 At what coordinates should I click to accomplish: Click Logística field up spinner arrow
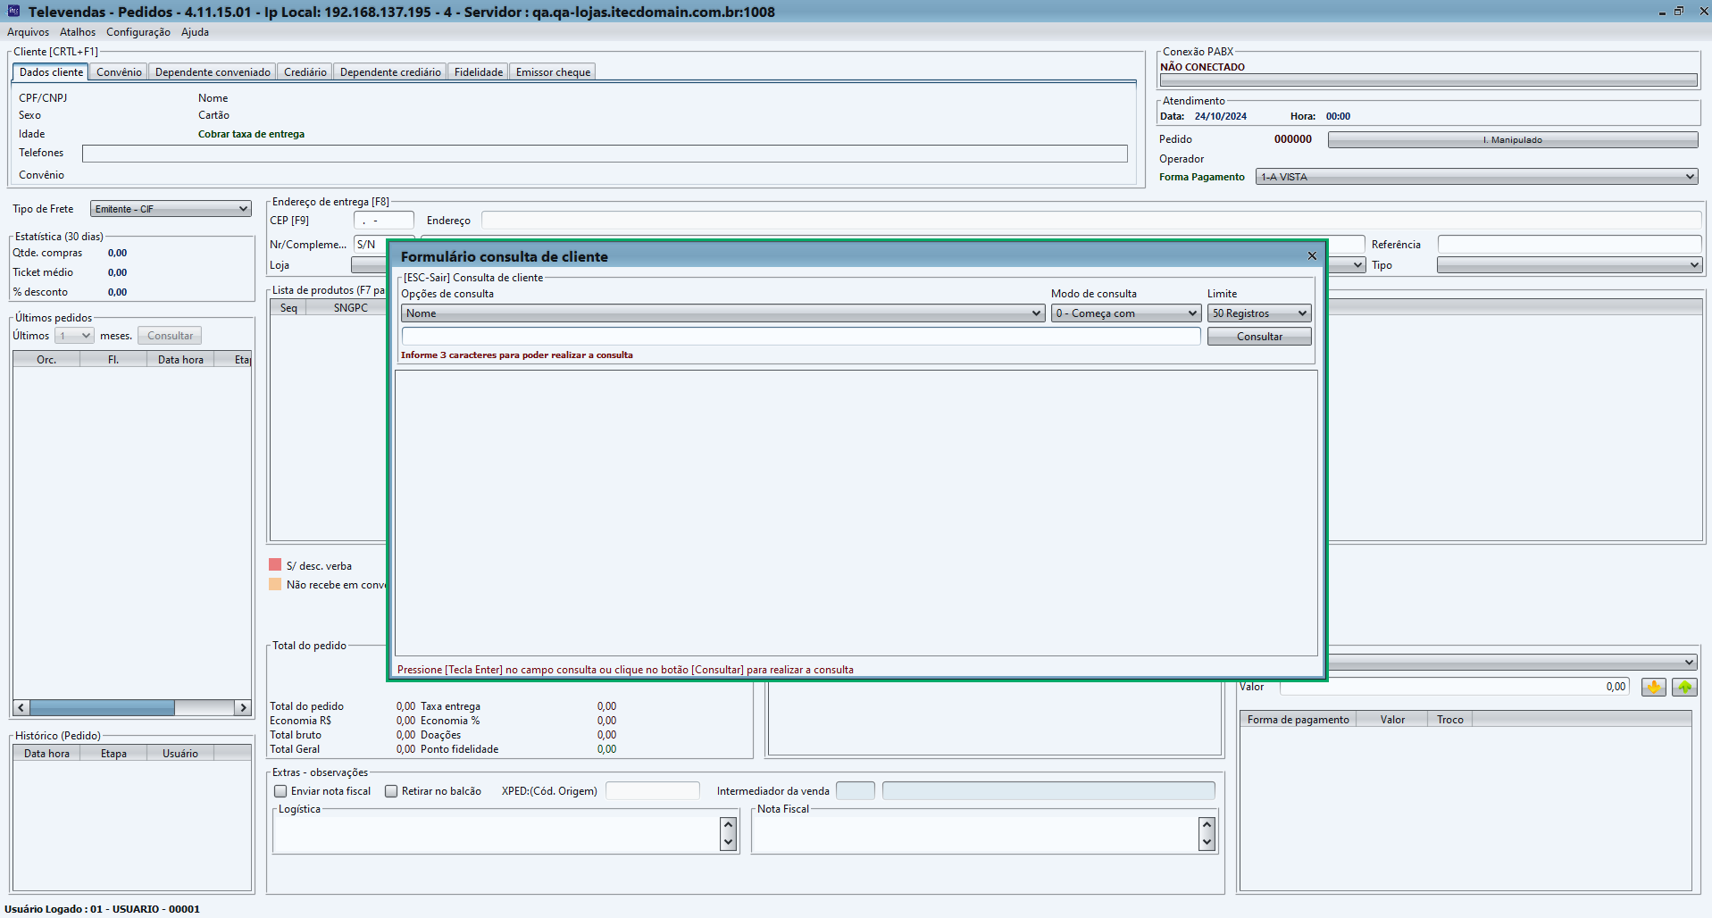click(728, 826)
